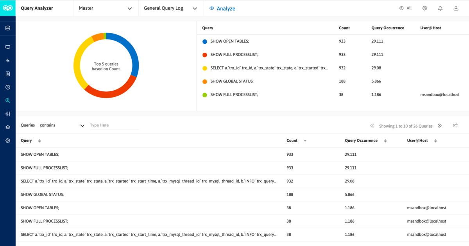
Task: Open the Servers panel from the sidebar
Action: 7,28
